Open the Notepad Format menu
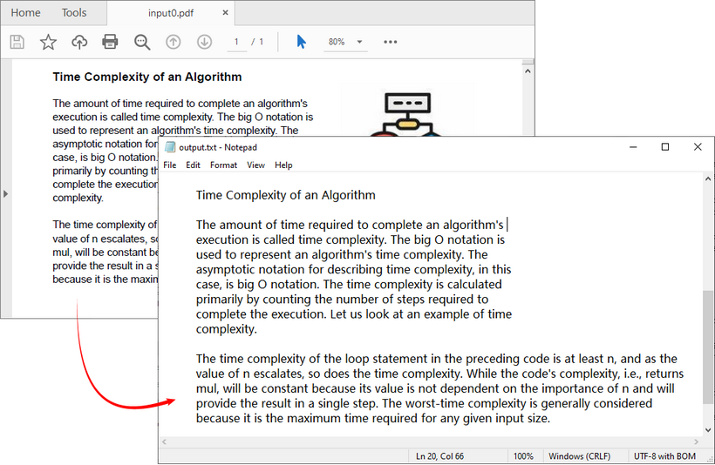Screen dimensions: 715x465 [223, 165]
